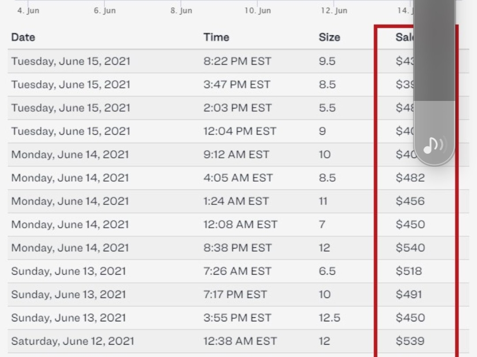Select the Date column header
Screen dimensions: 477x357
(23, 37)
